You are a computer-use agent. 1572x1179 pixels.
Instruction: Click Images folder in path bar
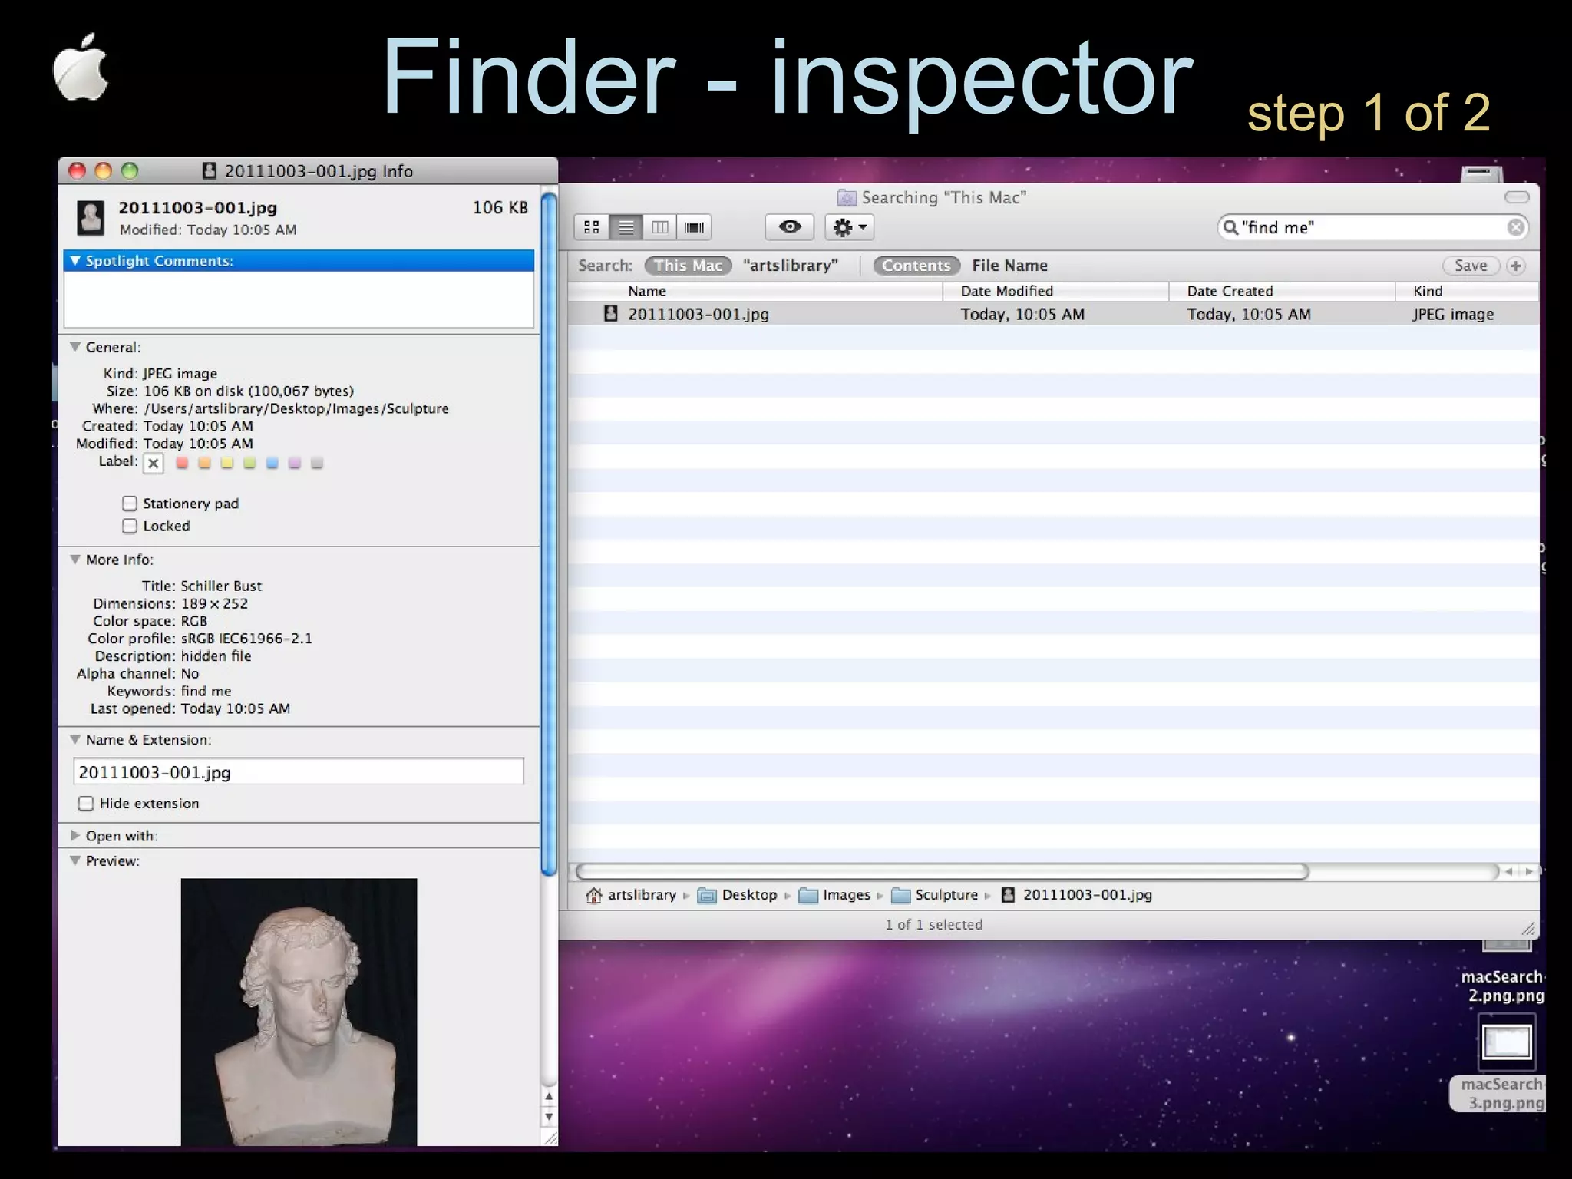pos(835,895)
